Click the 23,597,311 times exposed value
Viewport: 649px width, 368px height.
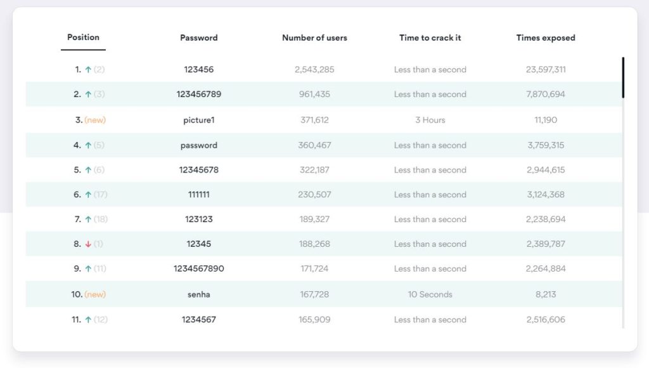546,70
